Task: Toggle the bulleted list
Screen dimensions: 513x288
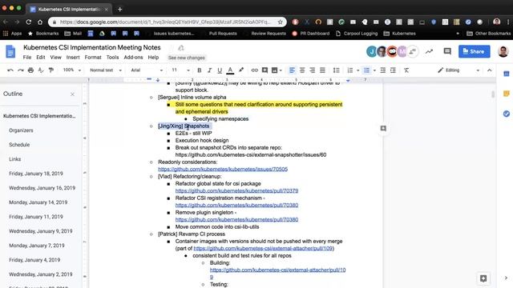Action: click(x=367, y=70)
